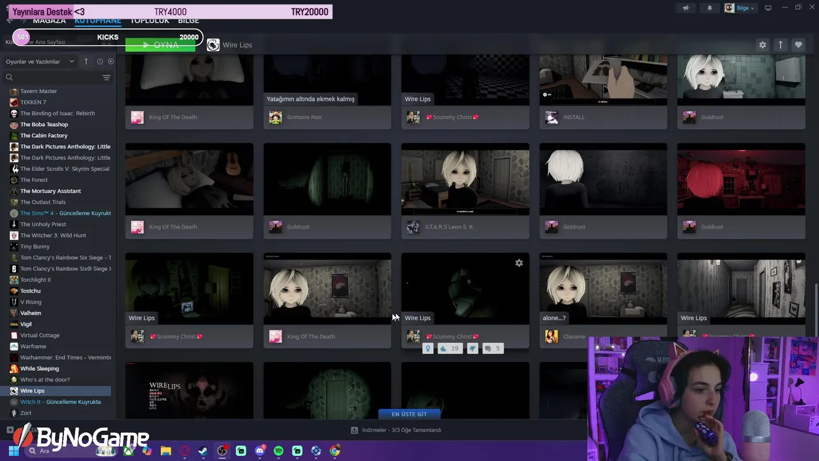
Task: Select Valheim in library list
Action: point(31,313)
